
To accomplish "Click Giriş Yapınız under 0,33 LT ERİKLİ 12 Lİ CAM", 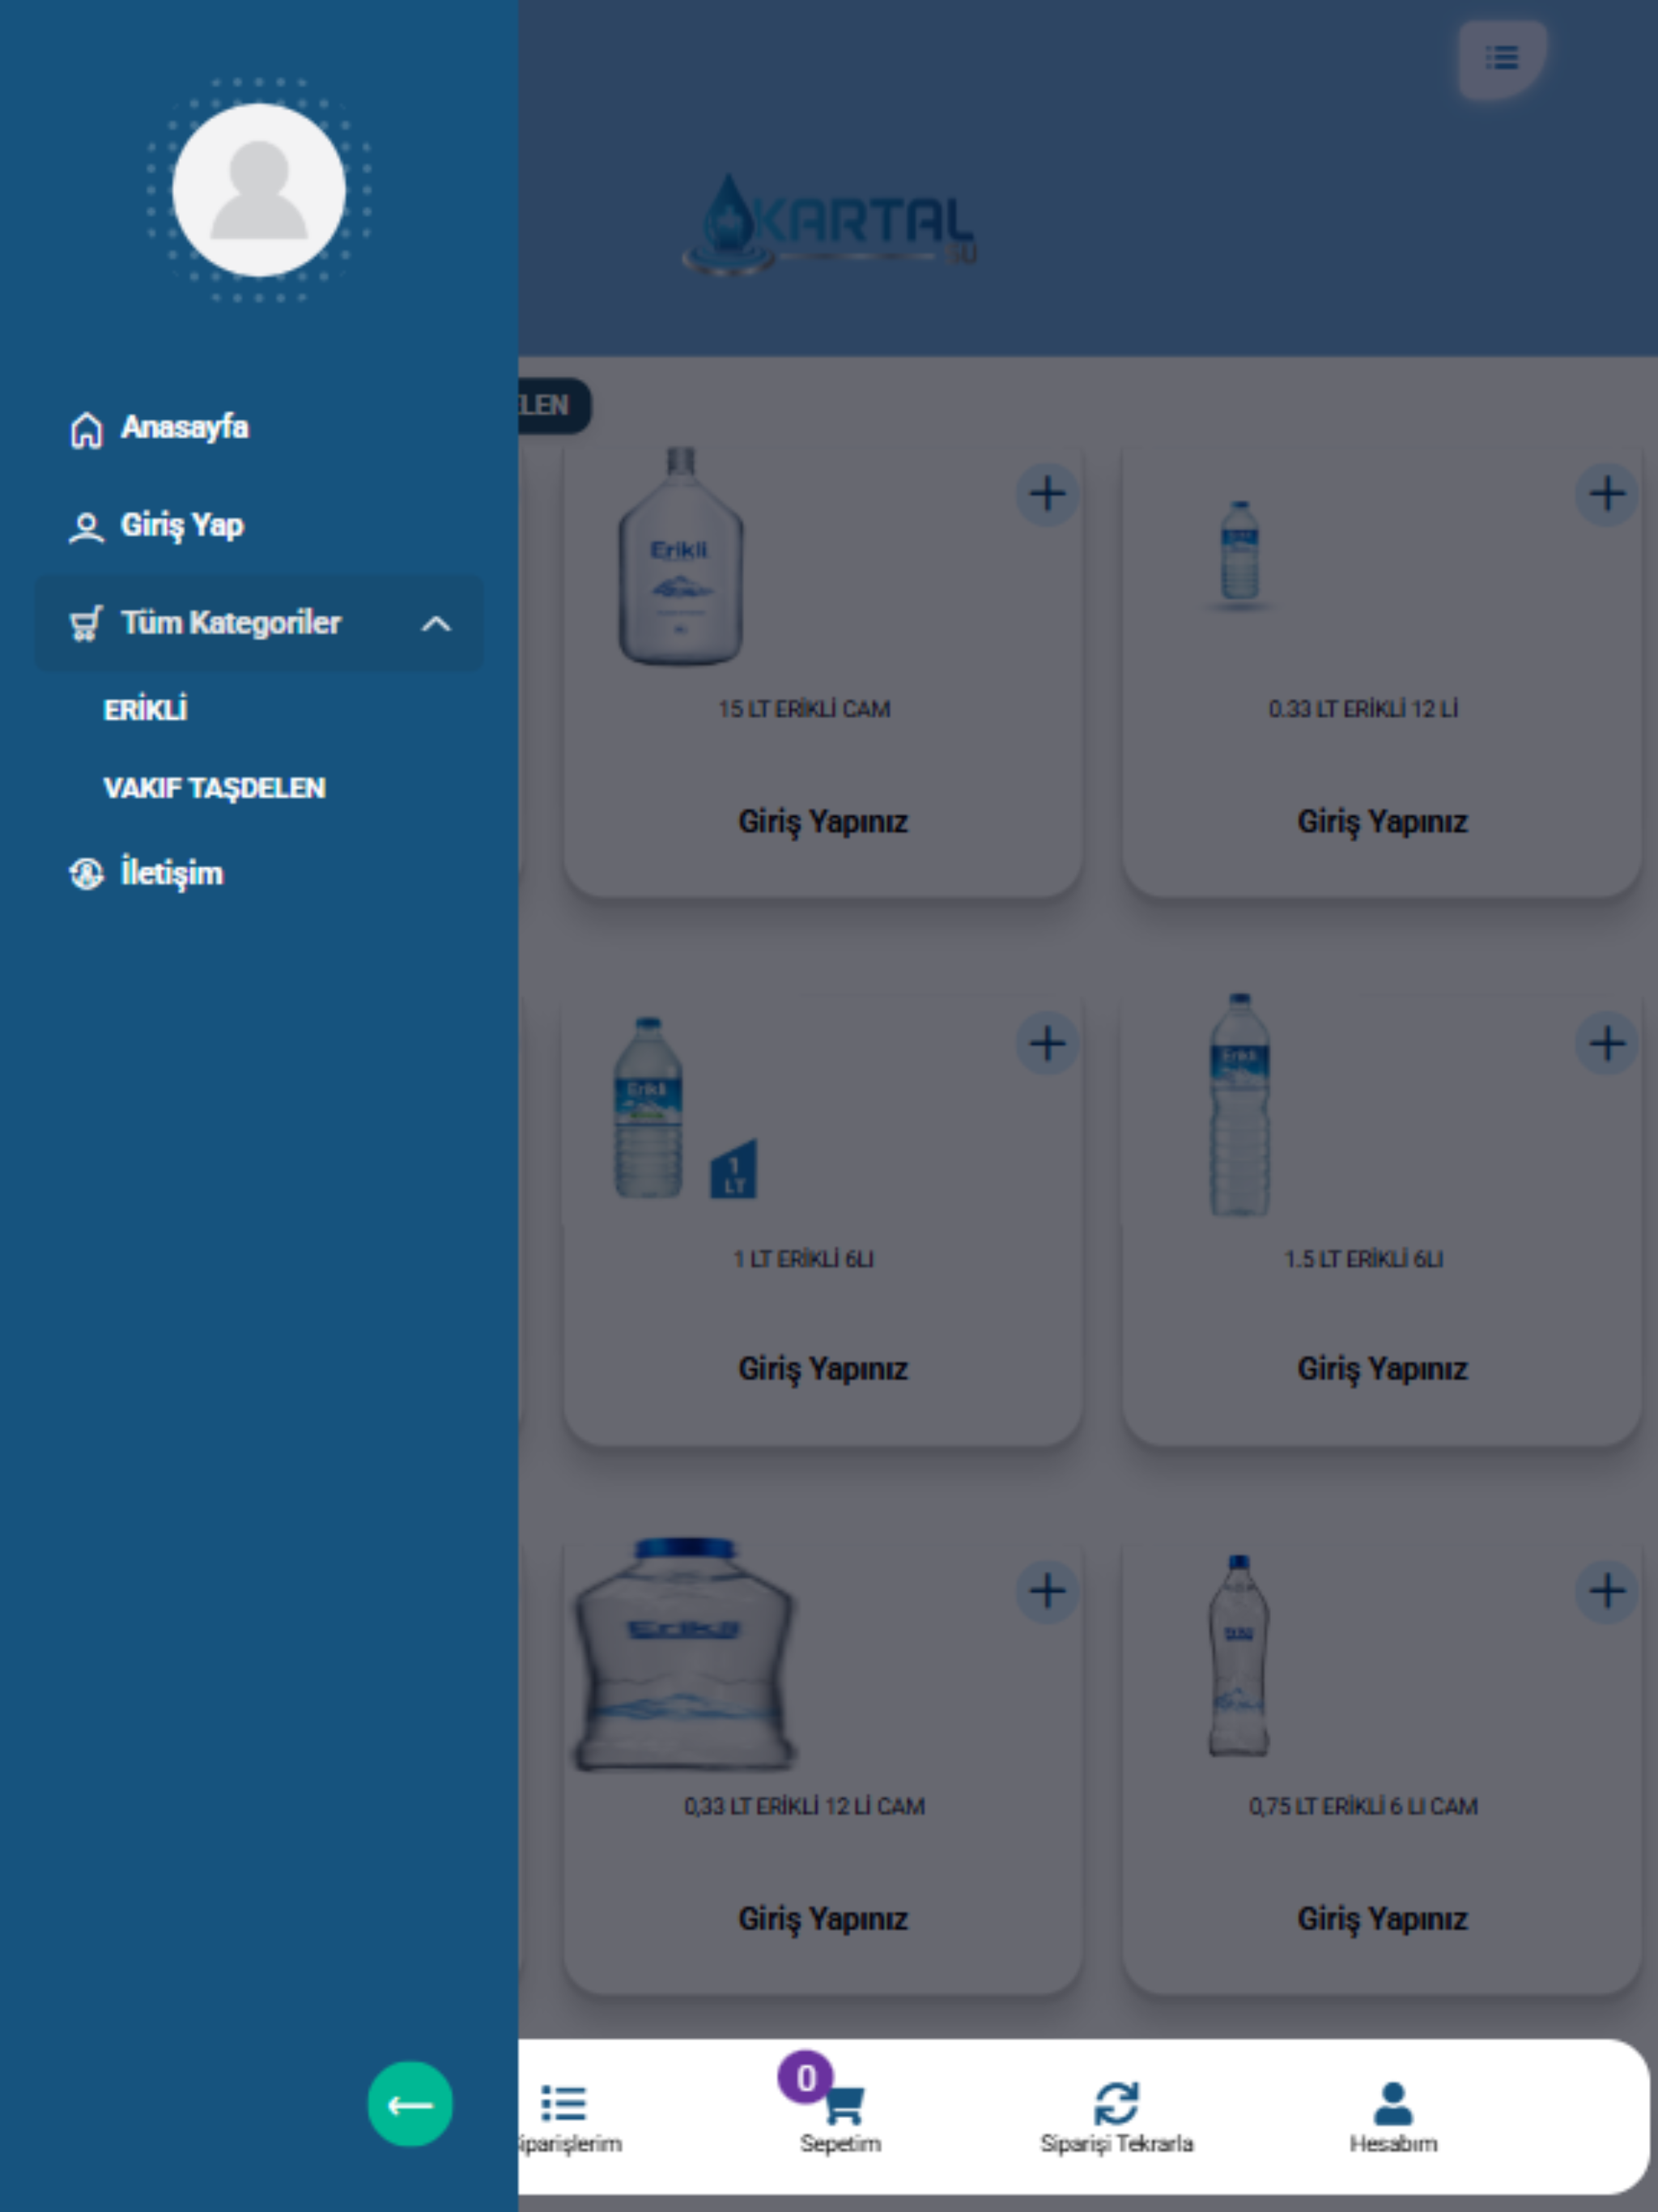I will [x=823, y=1918].
